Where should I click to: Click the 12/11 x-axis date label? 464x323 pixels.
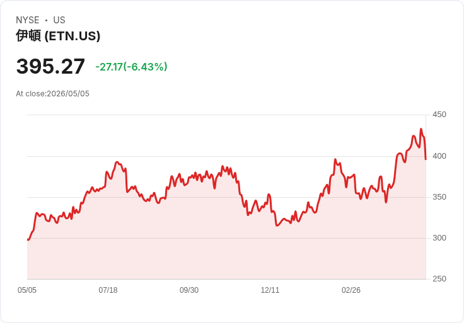point(270,290)
